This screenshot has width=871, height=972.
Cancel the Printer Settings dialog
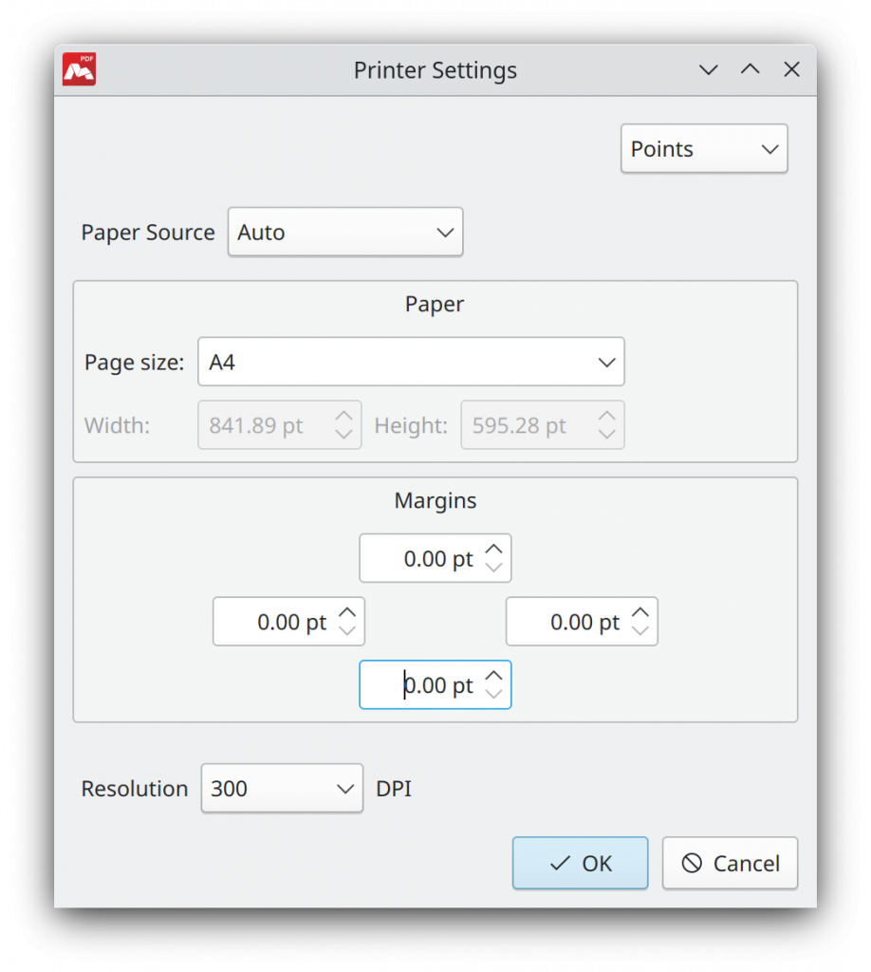click(730, 863)
